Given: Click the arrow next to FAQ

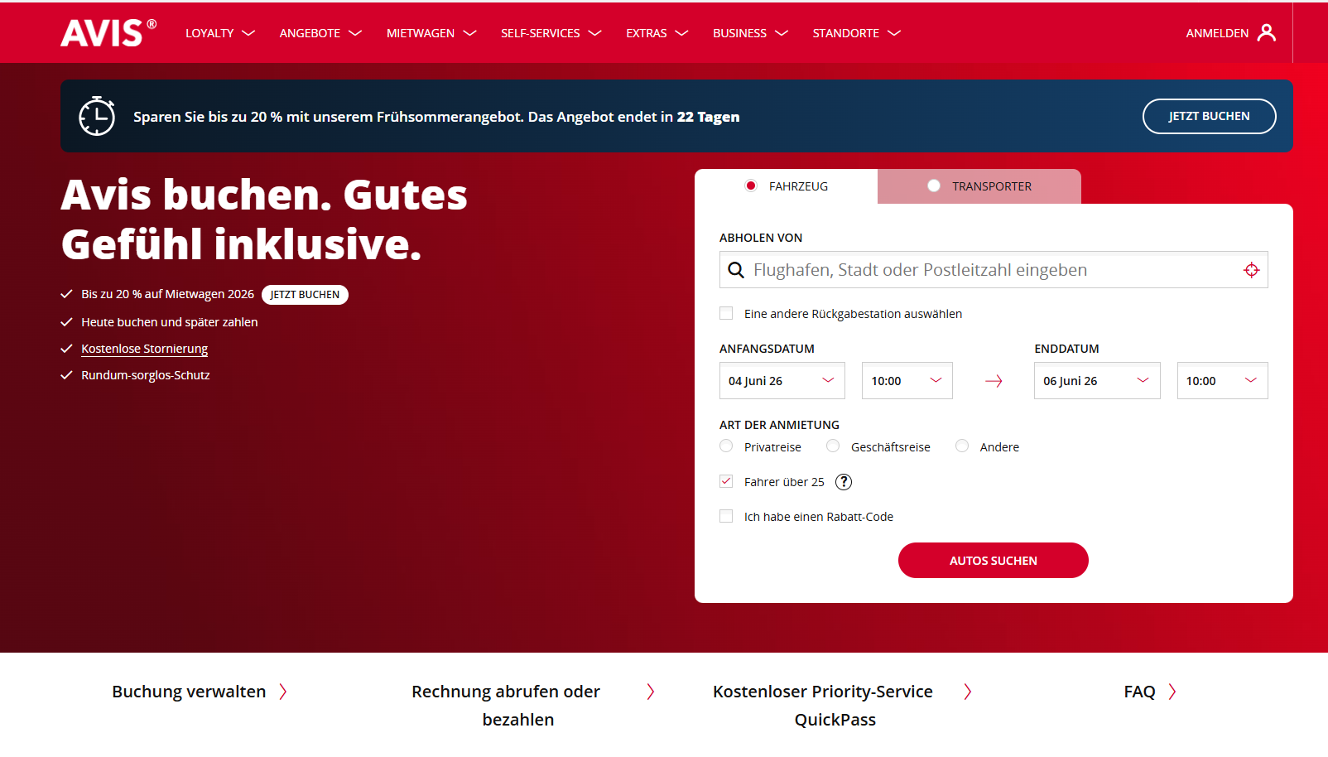Looking at the screenshot, I should tap(1172, 692).
